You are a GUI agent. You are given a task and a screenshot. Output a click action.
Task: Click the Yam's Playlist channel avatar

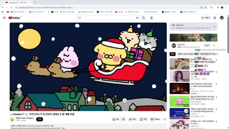(x=12, y=119)
